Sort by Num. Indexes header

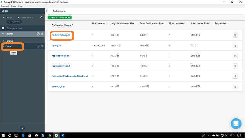[x=177, y=23]
